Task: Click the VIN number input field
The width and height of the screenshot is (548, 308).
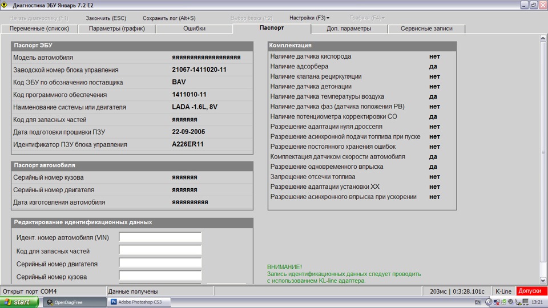Action: [x=160, y=237]
